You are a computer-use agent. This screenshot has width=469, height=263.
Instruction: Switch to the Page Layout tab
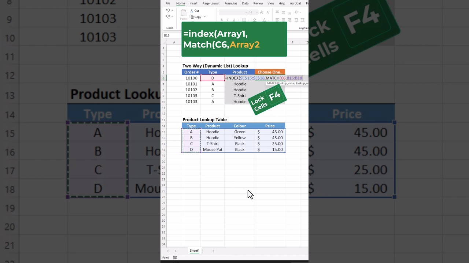(x=211, y=3)
